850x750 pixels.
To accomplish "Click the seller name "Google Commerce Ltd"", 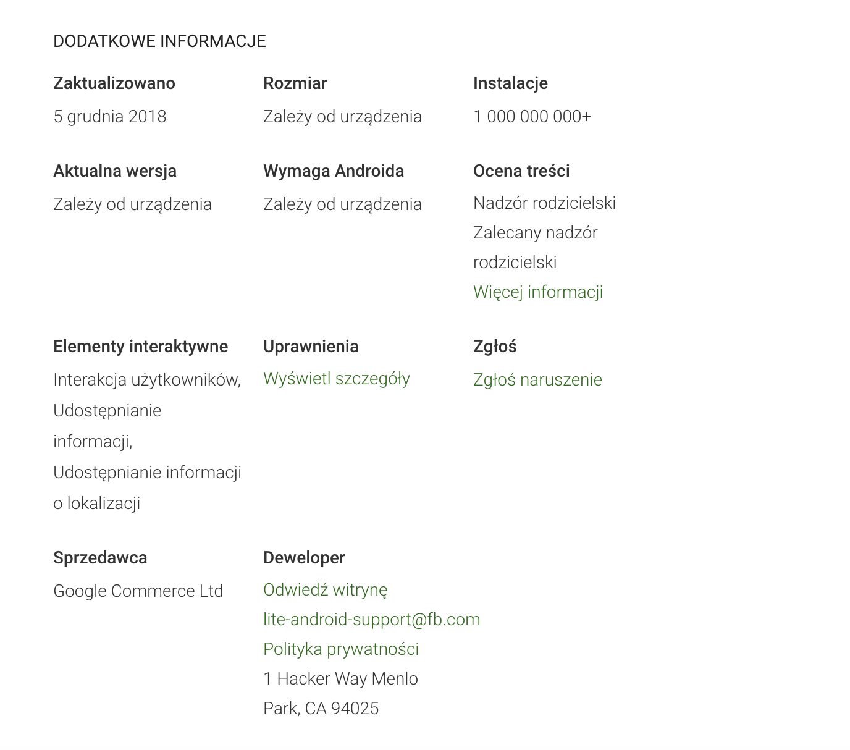I will 138,591.
